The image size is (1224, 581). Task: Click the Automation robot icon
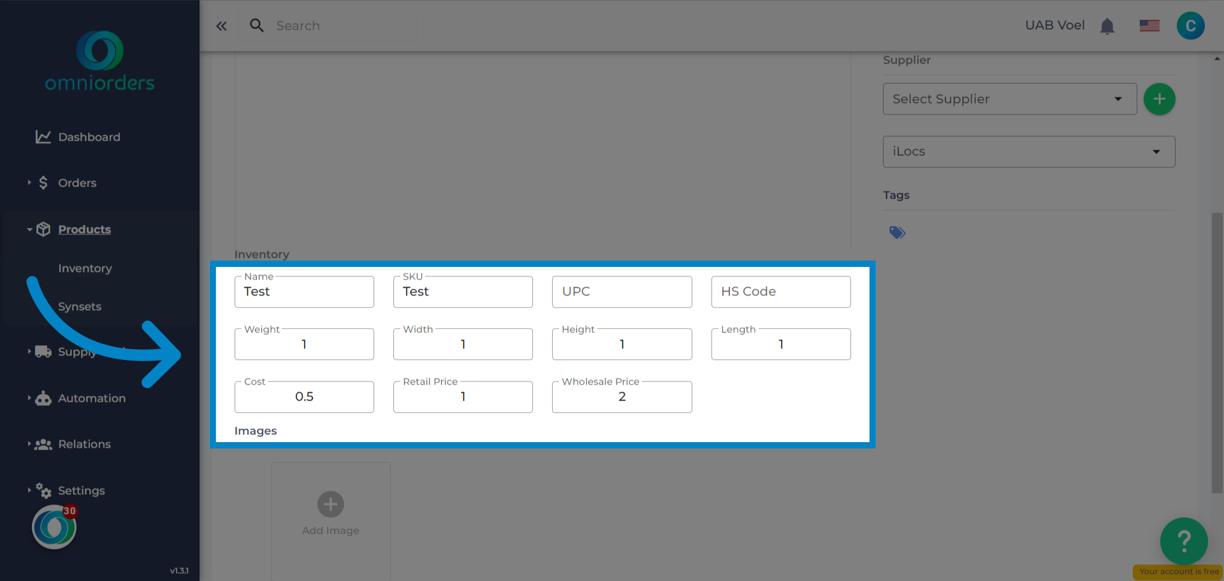[43, 398]
